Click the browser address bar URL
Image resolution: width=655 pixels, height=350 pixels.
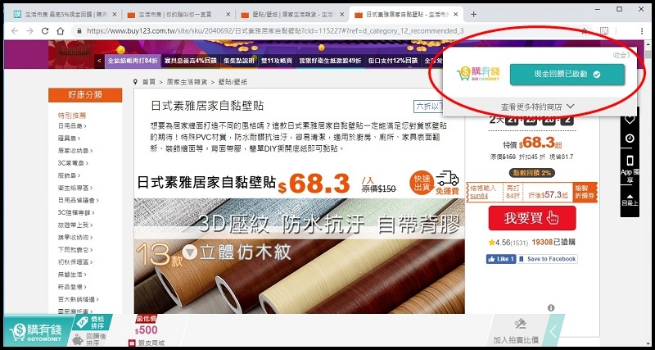[270, 31]
